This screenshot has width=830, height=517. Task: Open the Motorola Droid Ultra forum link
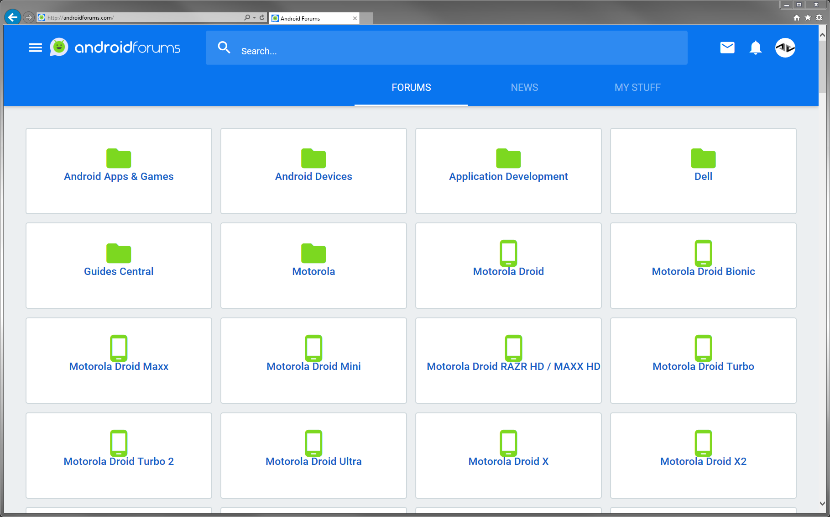(313, 462)
